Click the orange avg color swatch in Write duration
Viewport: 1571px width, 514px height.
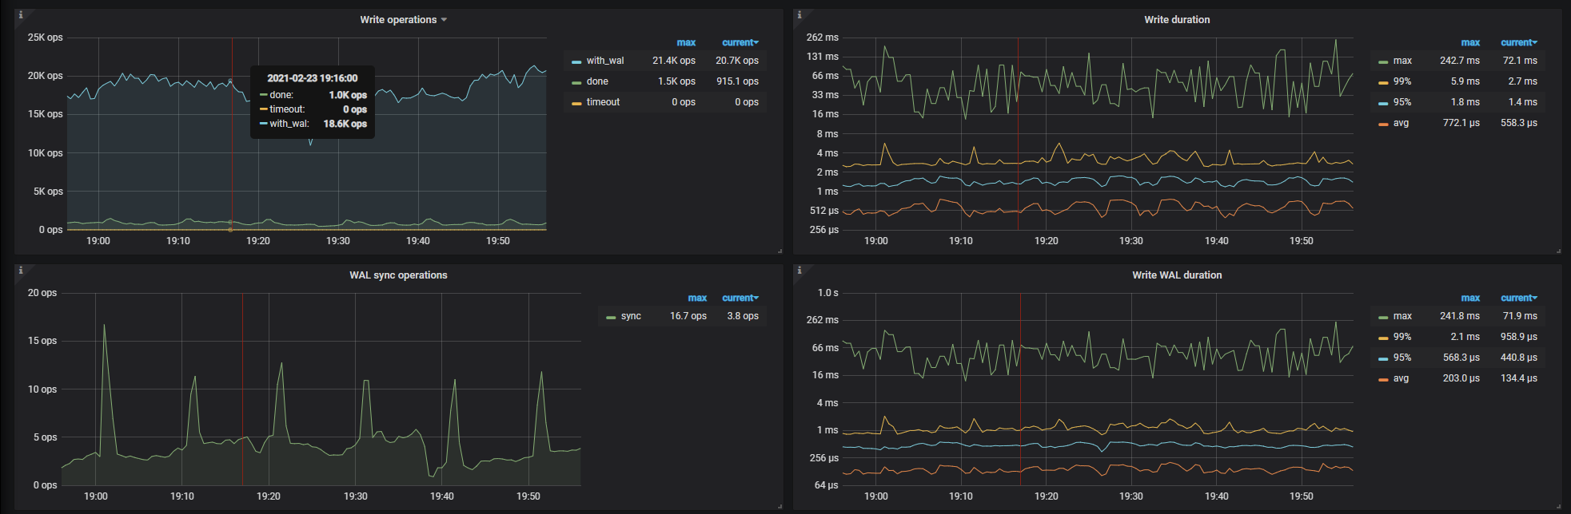[1383, 124]
